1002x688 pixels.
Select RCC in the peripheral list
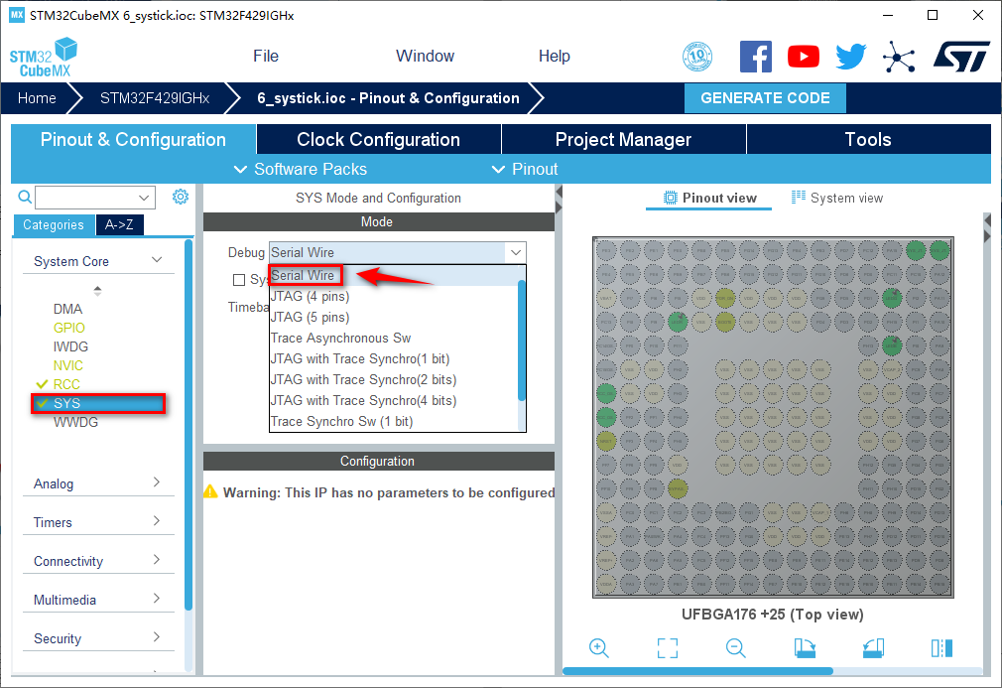(66, 384)
